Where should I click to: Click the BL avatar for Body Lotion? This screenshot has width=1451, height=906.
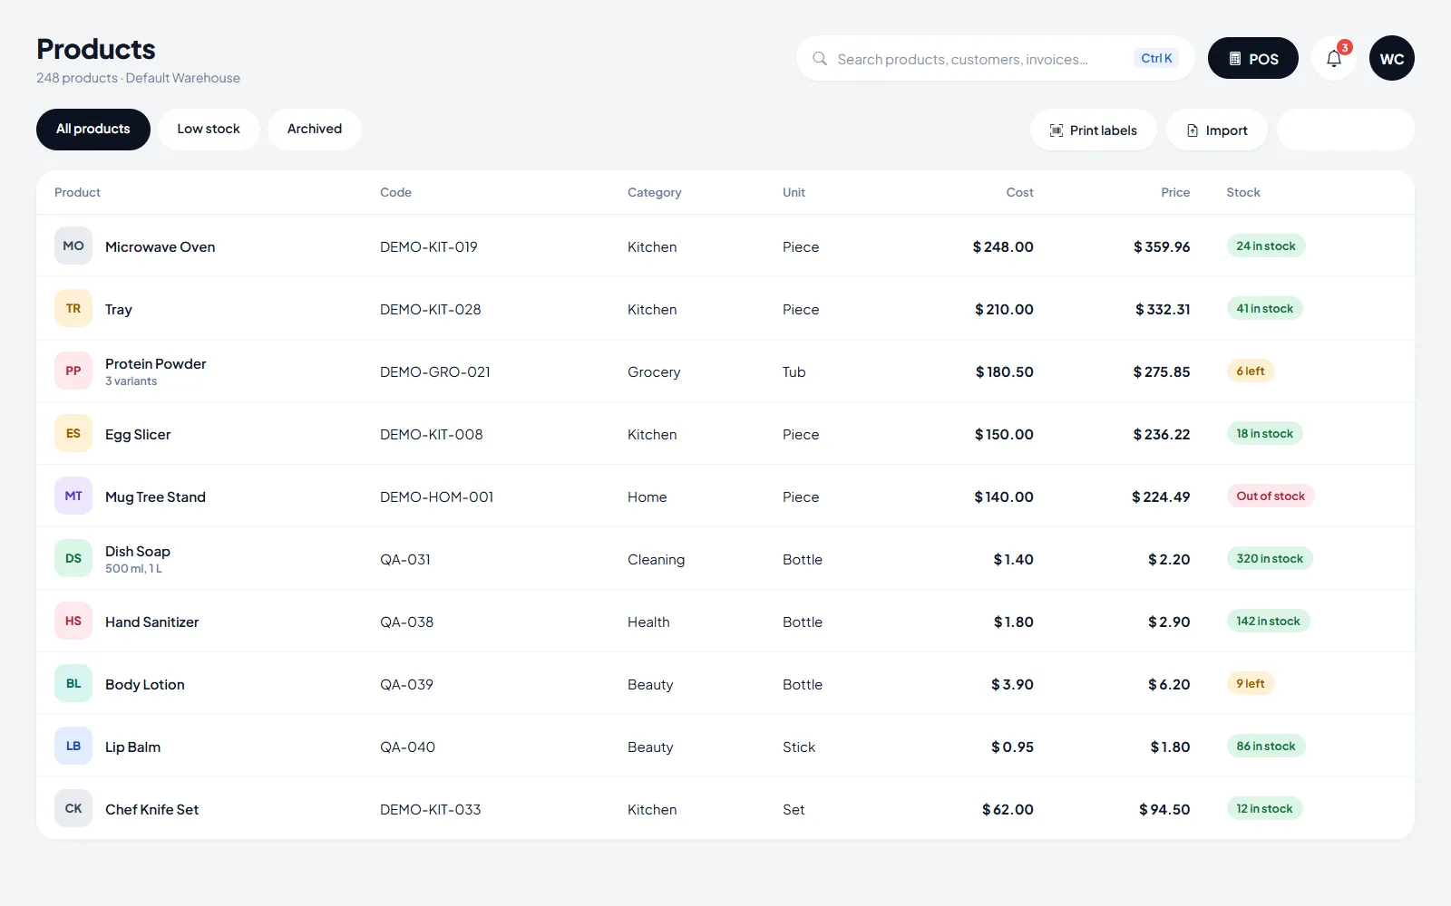[73, 683]
